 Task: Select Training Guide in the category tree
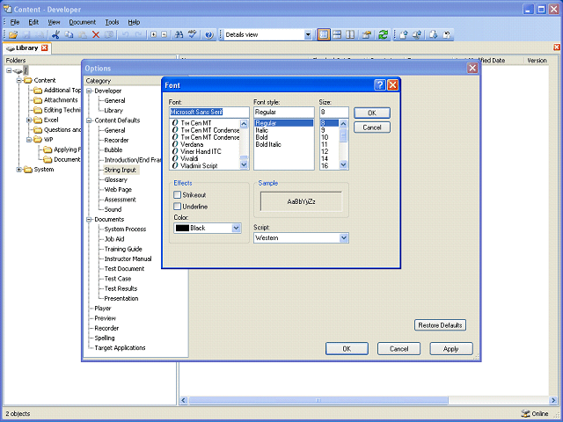123,249
